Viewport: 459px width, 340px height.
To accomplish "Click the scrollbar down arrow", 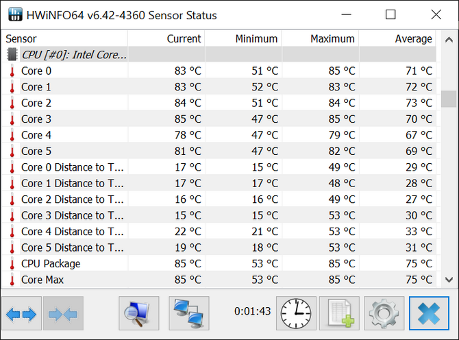I will (x=449, y=280).
